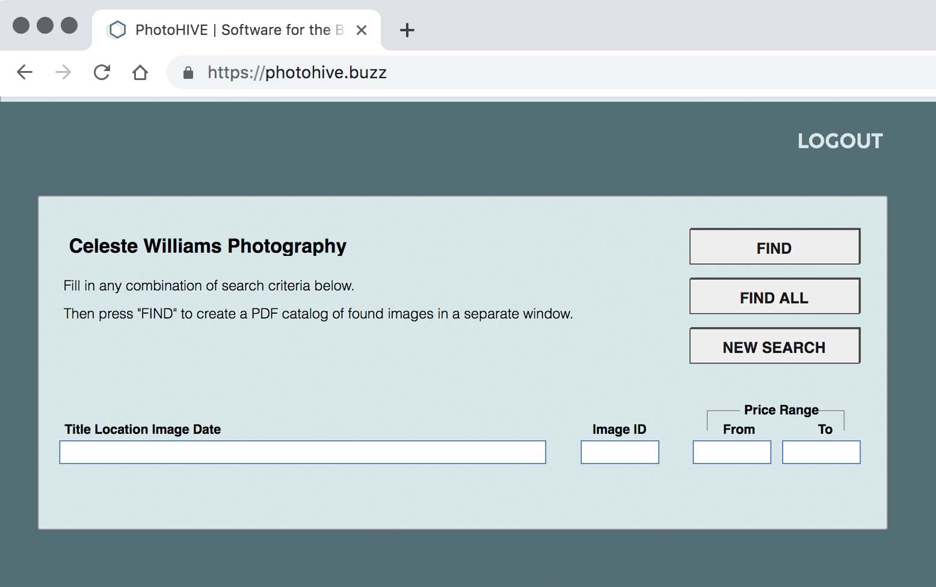This screenshot has height=587, width=936.
Task: Click the padlock site security icon
Action: coord(188,73)
